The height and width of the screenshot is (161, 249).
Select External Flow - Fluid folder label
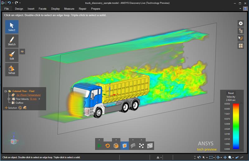point(23,91)
